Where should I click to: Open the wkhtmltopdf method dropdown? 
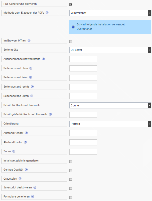(110, 13)
